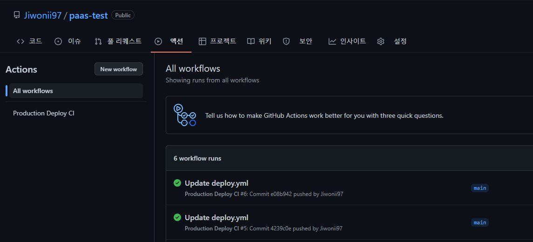
Task: Click the Production Deploy CI #5 commit 4239c0e text
Action: click(263, 229)
